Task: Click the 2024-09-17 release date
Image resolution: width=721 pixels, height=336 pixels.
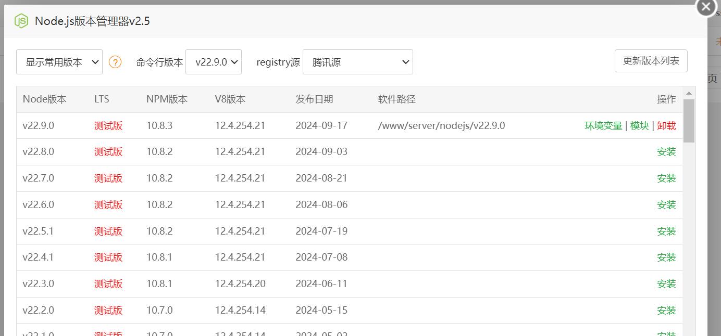Action: pos(321,125)
